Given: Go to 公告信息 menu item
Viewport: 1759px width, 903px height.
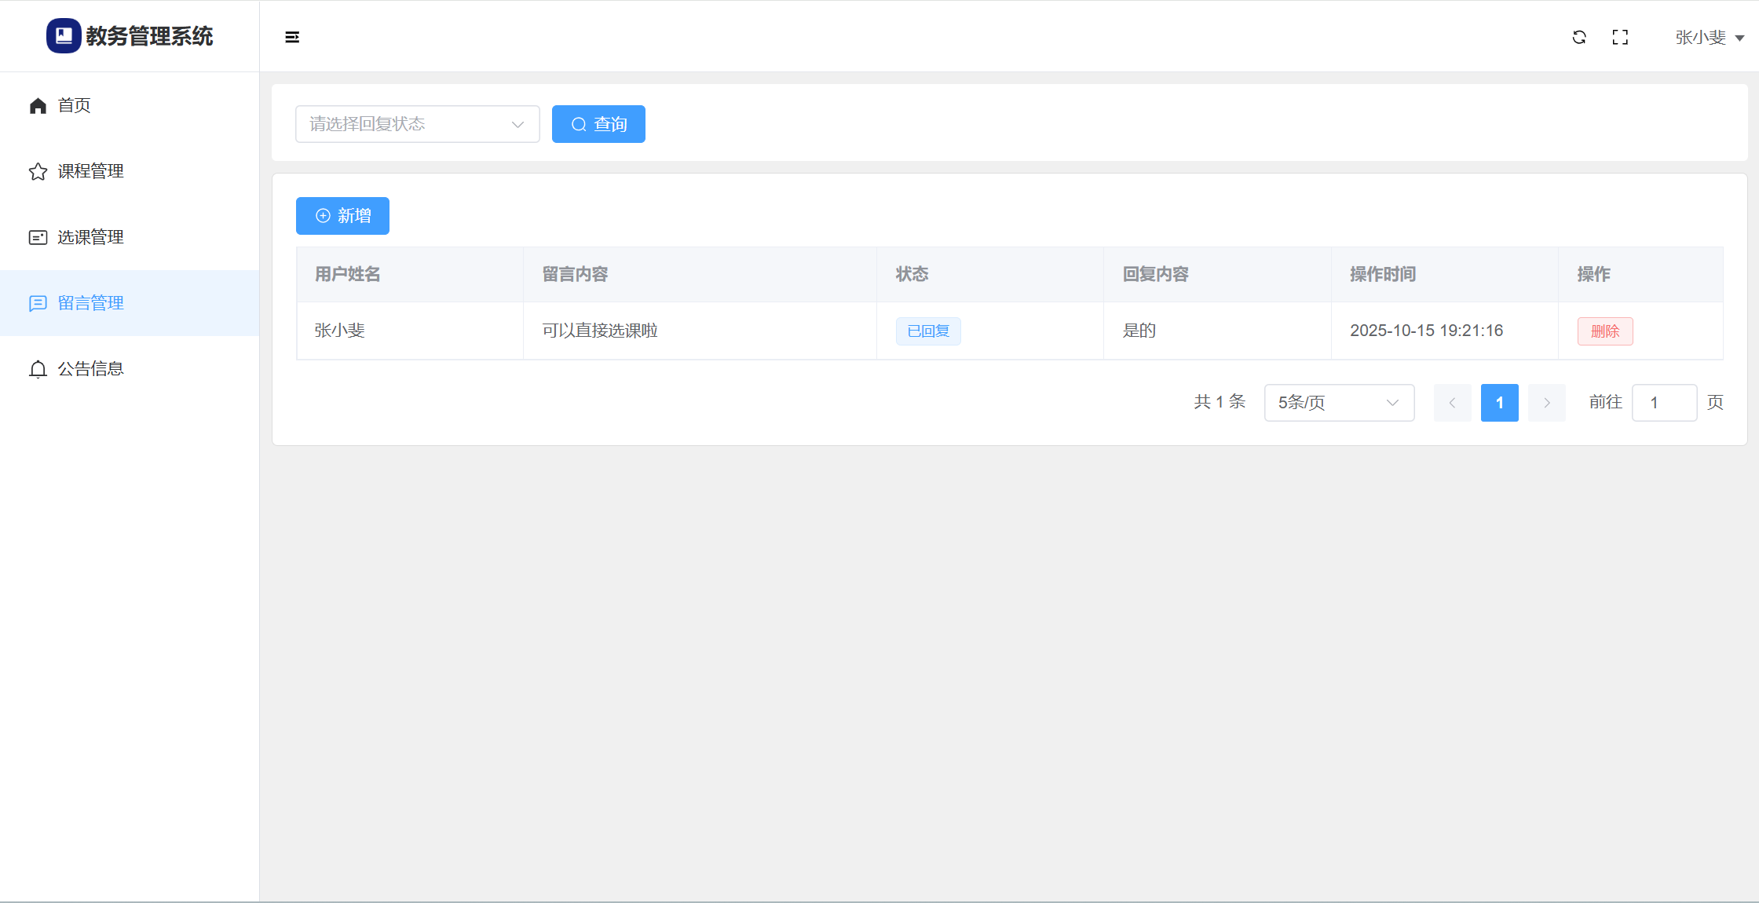Looking at the screenshot, I should click(x=90, y=369).
